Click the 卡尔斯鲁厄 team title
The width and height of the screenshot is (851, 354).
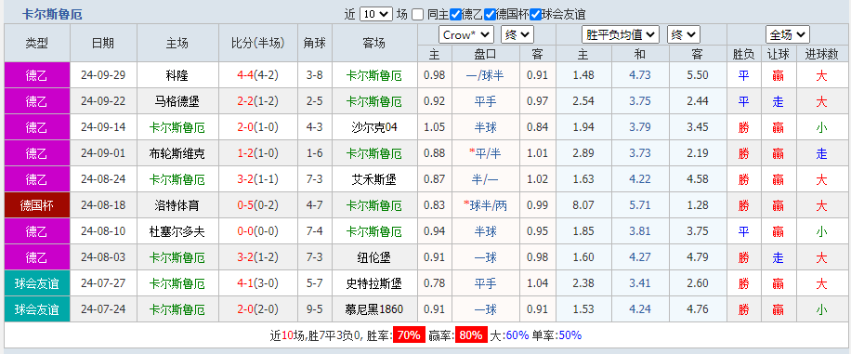point(52,15)
